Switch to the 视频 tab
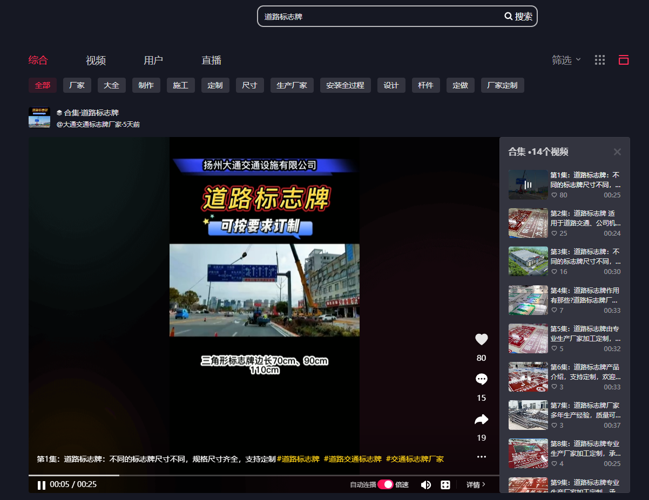 [x=96, y=60]
